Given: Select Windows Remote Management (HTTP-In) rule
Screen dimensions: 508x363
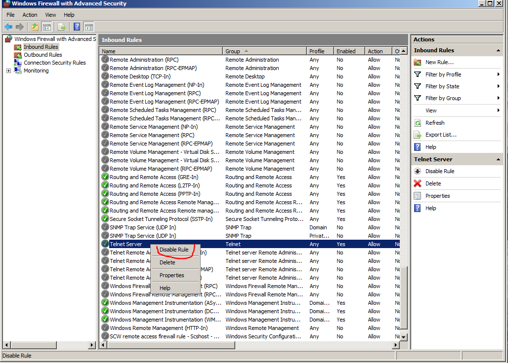Looking at the screenshot, I should [250, 328].
